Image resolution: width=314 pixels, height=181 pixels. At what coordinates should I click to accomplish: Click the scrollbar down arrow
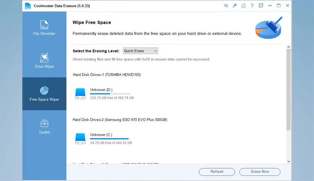point(288,162)
